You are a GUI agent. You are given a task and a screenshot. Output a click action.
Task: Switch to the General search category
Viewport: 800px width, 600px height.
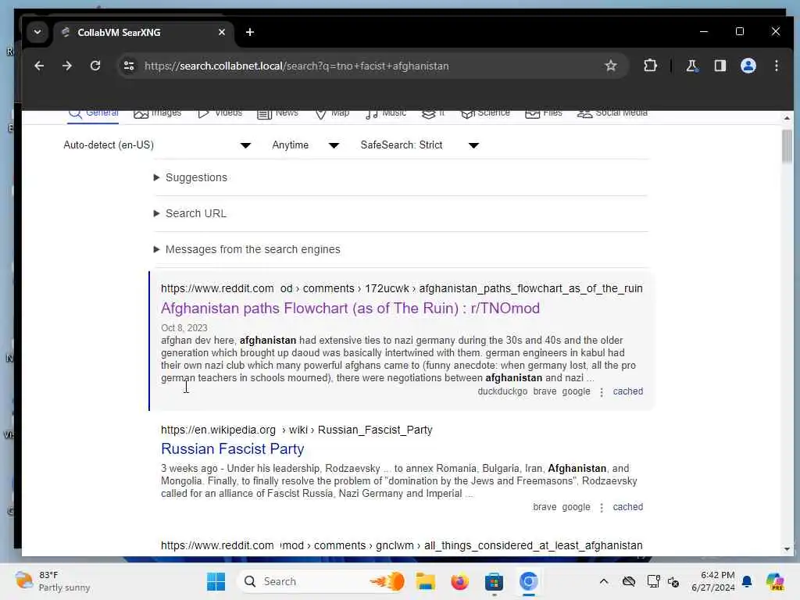[94, 113]
